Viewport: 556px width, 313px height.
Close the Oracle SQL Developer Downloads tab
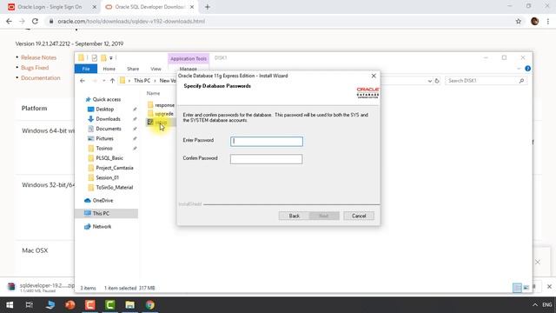[192, 7]
